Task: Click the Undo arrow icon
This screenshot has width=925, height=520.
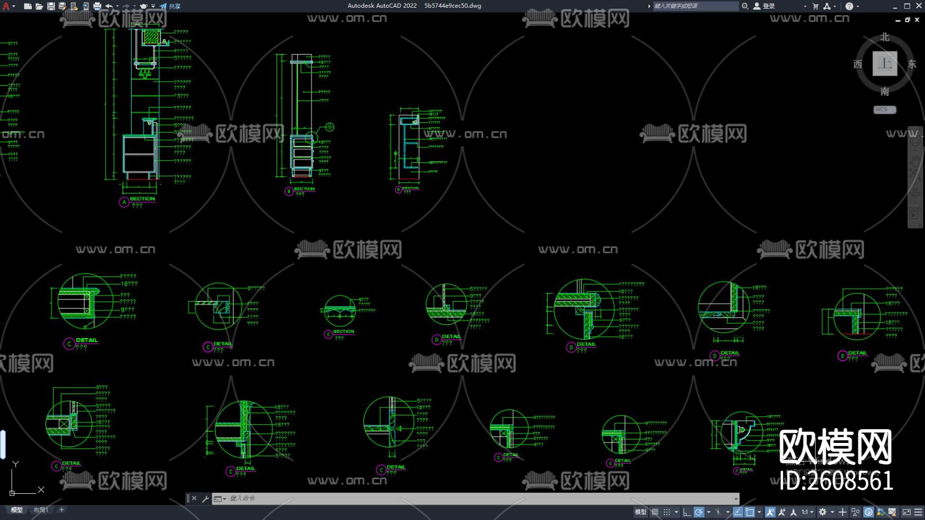Action: pyautogui.click(x=109, y=6)
